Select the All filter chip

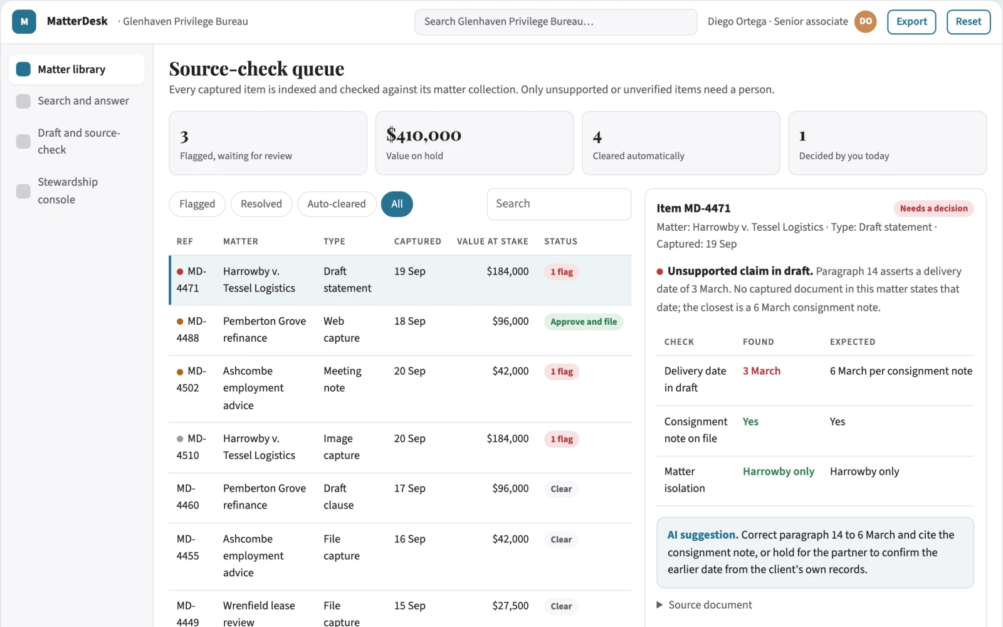[x=397, y=204]
